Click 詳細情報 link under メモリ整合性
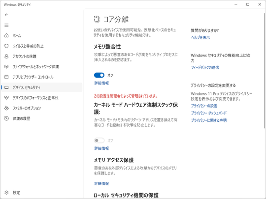This screenshot has height=199, width=266. (x=101, y=83)
